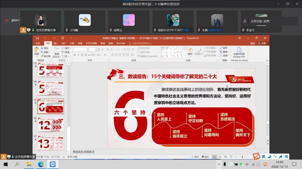Toggle bold text formatting
302x169 pixels.
[74, 54]
